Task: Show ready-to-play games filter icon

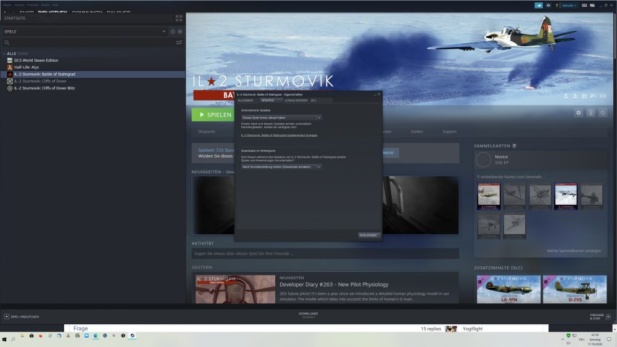Action: coord(180,31)
